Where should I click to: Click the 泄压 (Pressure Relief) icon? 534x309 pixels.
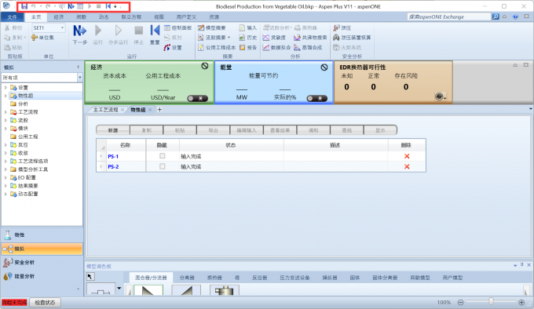[x=336, y=28]
